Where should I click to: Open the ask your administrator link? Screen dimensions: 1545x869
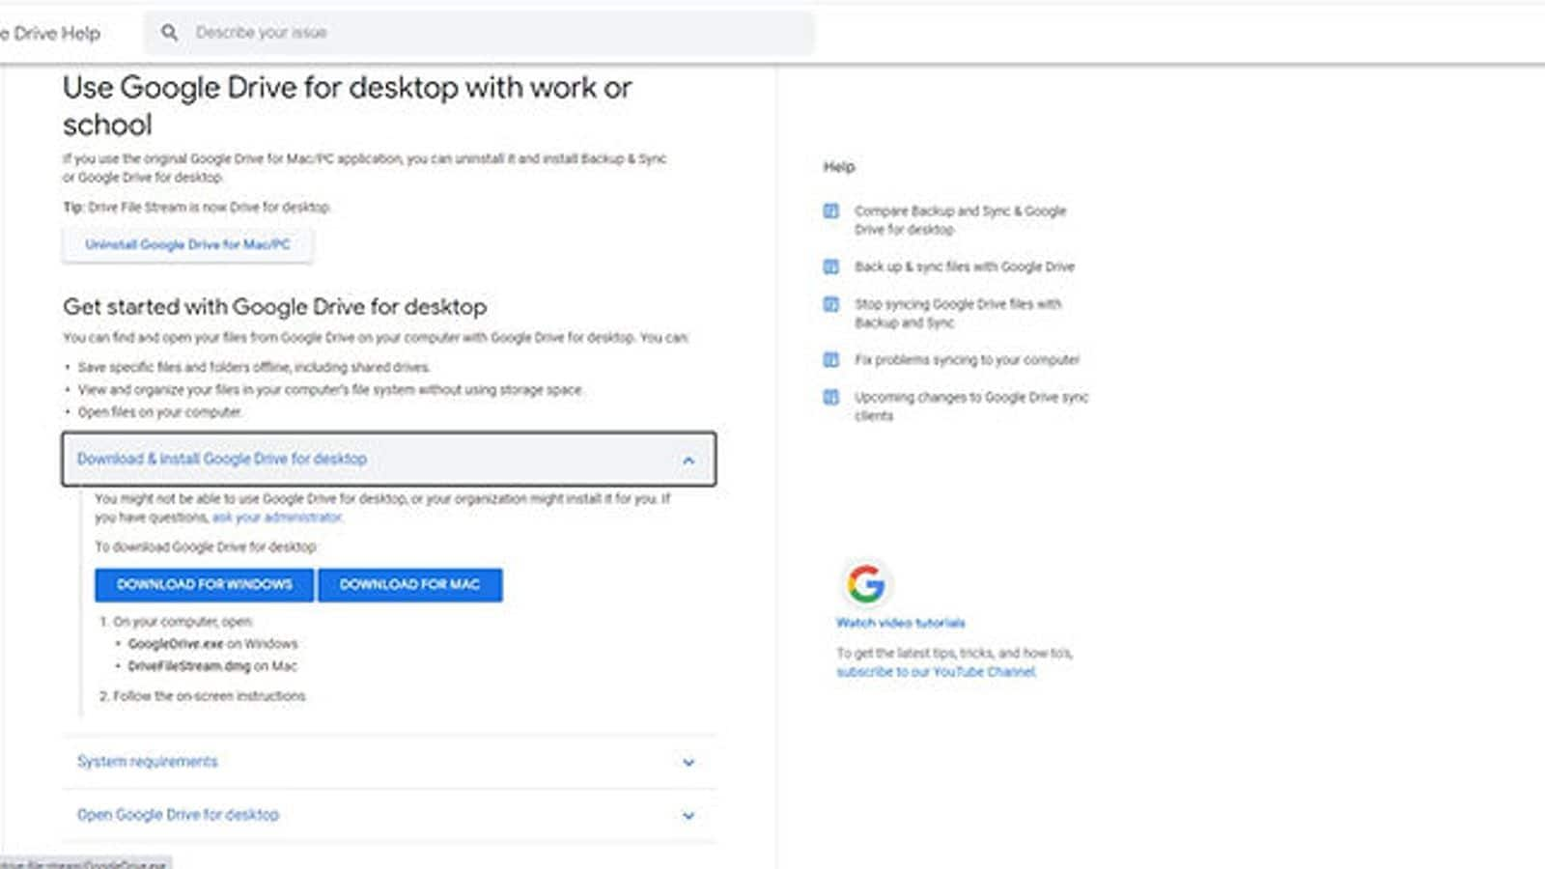(276, 518)
